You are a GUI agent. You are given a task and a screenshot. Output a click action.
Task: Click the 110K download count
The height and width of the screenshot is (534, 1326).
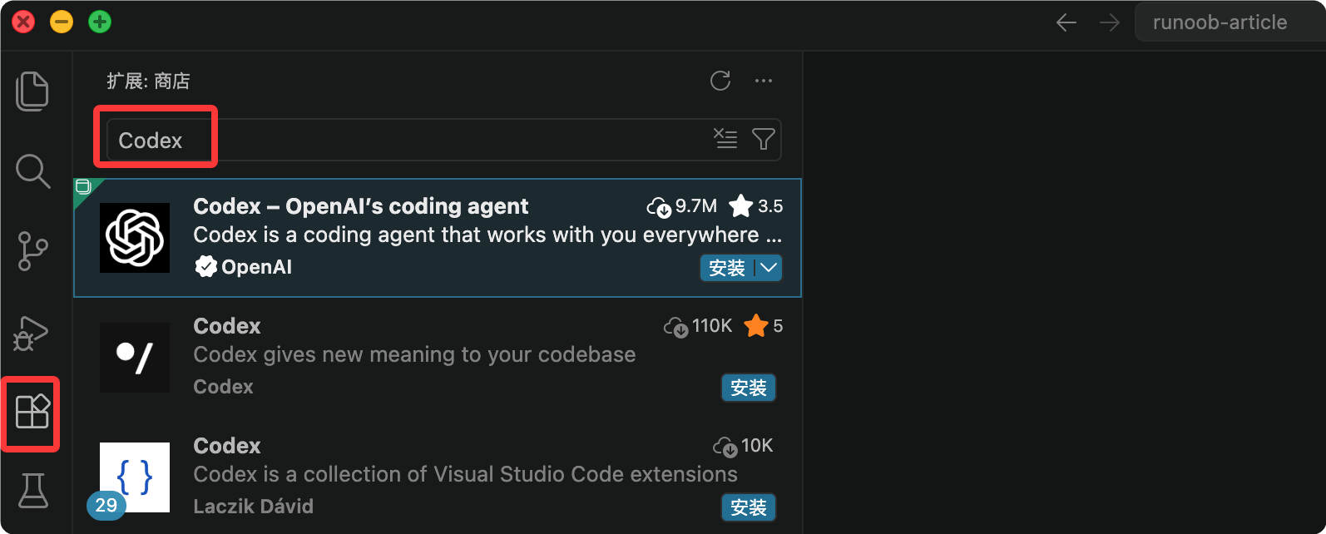(698, 326)
